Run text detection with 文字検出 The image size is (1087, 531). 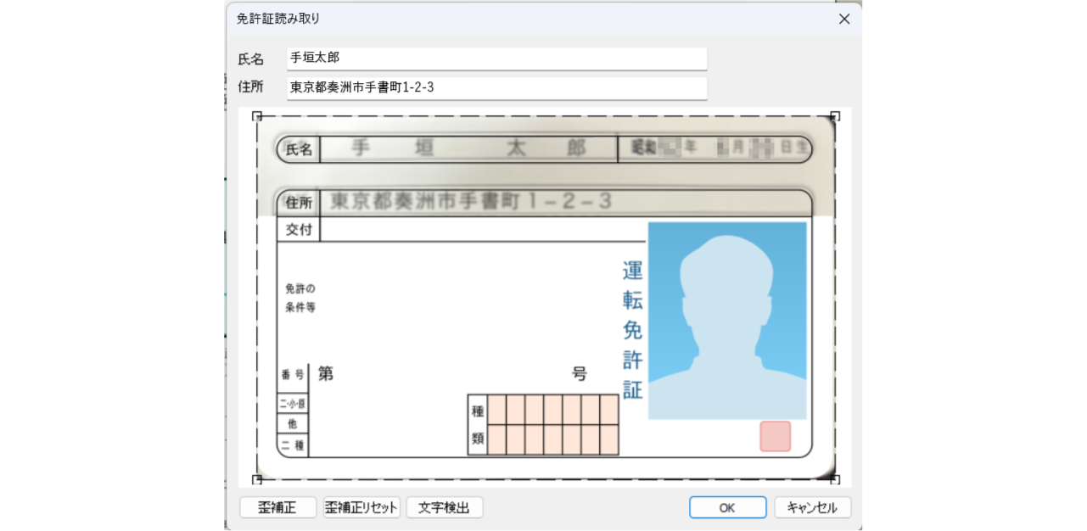pos(445,507)
